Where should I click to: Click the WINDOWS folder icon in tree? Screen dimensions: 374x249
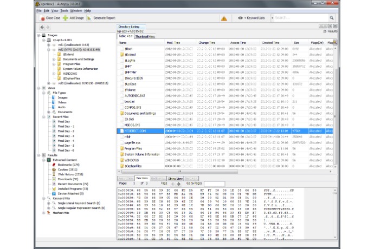59,74
